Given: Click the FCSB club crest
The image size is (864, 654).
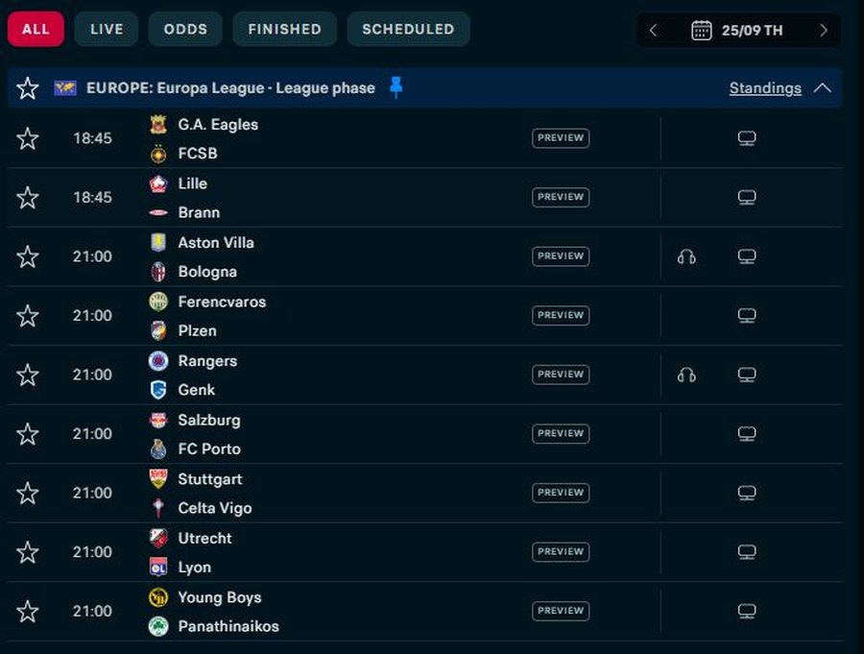Looking at the screenshot, I should tap(158, 154).
